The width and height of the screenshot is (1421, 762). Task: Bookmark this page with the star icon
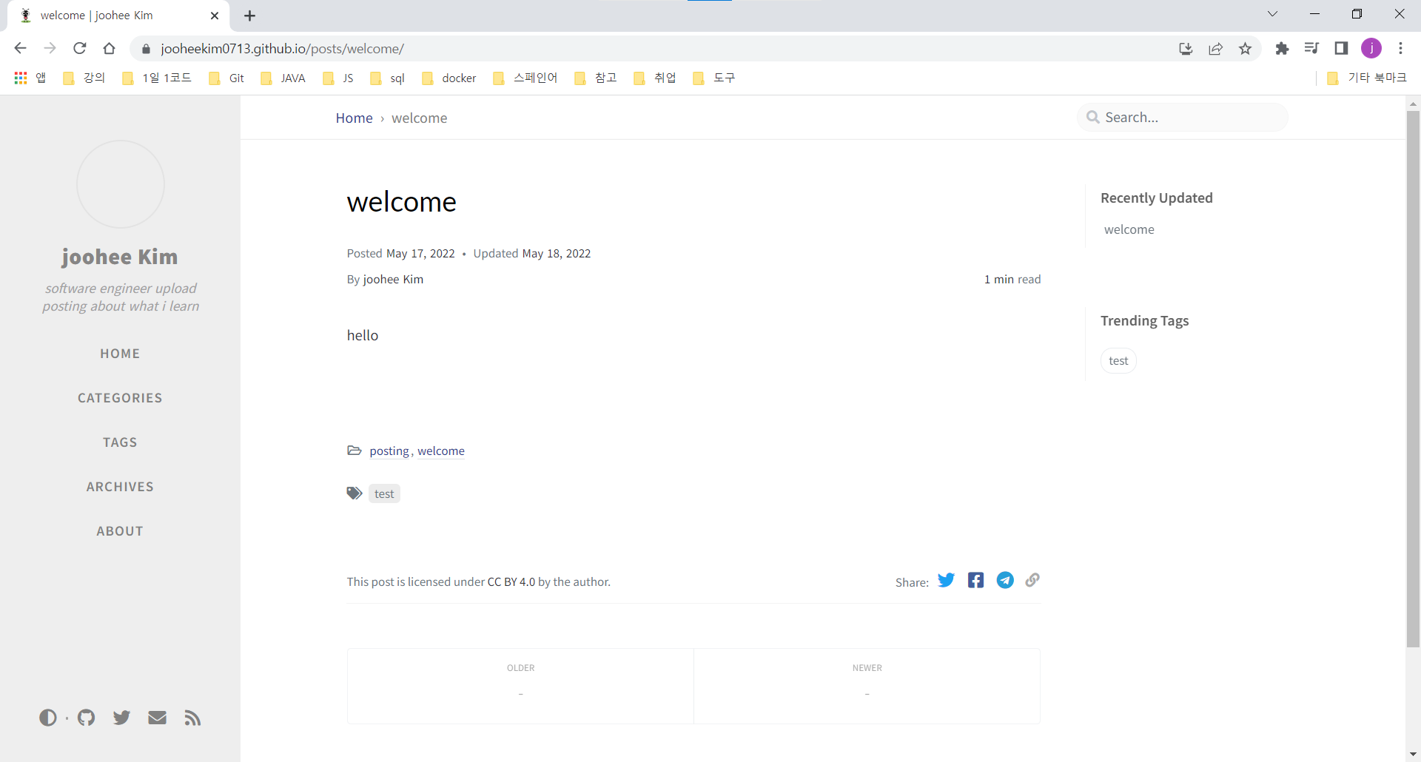(1246, 49)
